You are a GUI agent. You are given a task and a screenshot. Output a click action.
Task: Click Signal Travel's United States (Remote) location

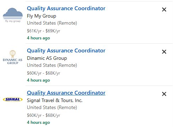click(52, 108)
